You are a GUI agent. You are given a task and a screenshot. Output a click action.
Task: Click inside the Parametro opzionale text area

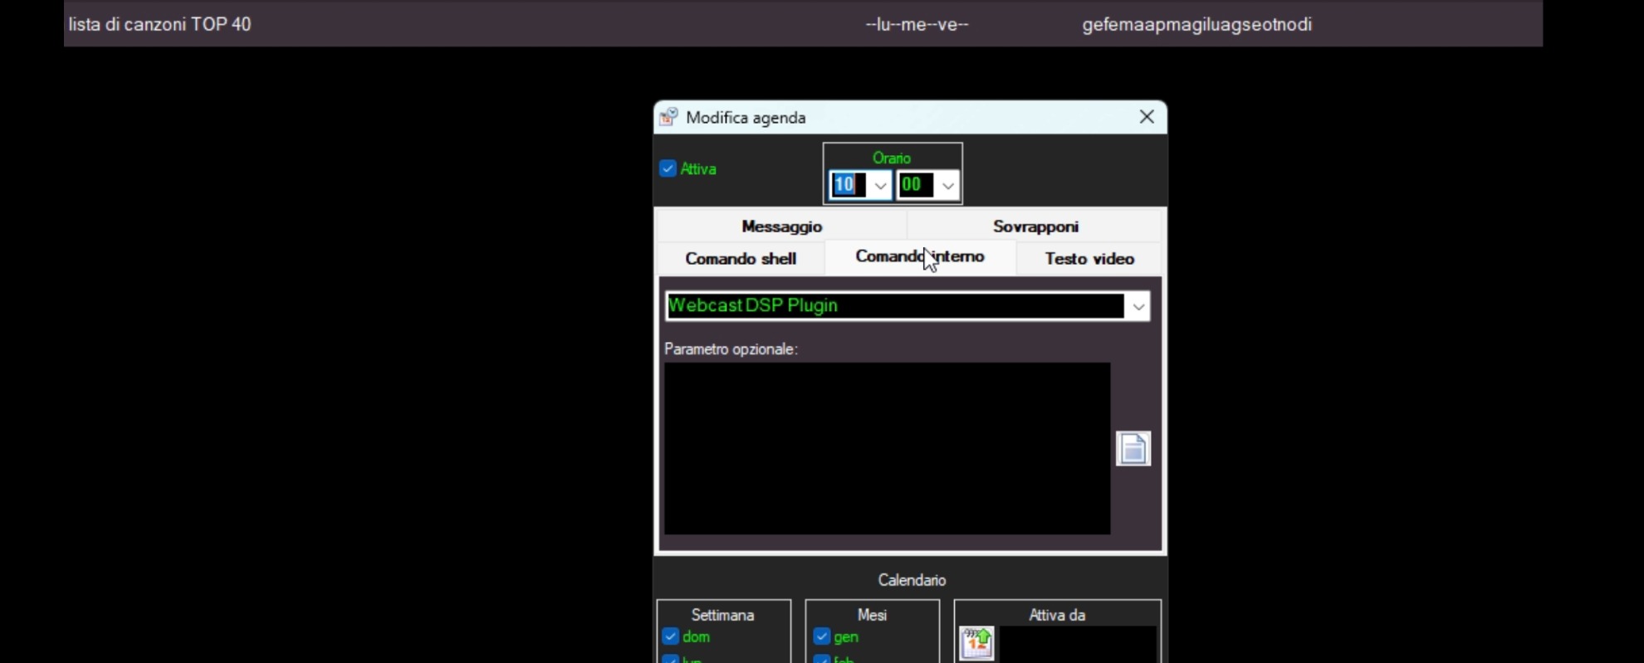[887, 448]
